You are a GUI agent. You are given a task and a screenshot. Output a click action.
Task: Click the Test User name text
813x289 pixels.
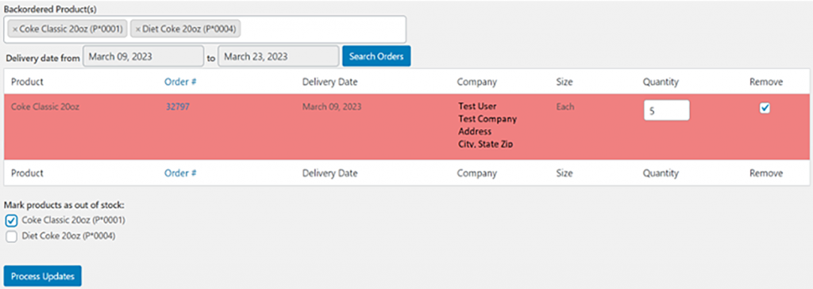[477, 106]
